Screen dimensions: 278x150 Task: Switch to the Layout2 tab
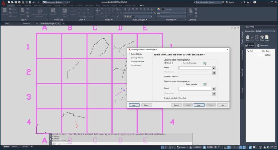[25, 147]
